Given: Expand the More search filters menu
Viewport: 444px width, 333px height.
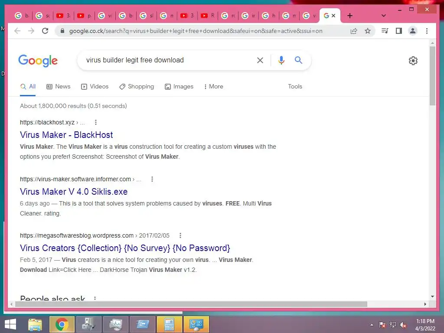Looking at the screenshot, I should point(213,87).
